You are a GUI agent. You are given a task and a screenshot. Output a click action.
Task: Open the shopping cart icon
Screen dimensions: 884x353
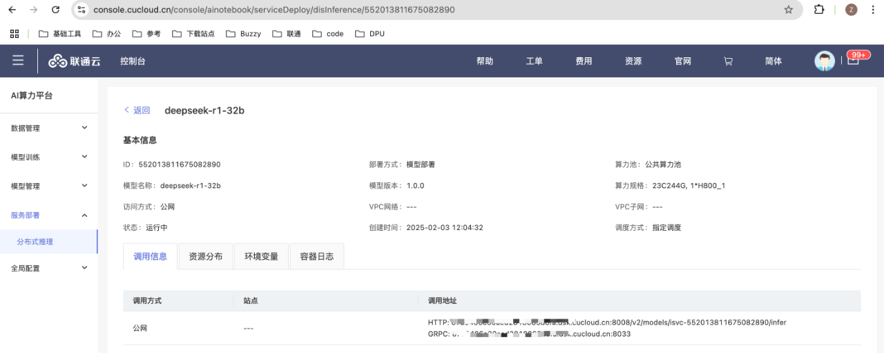(x=728, y=61)
